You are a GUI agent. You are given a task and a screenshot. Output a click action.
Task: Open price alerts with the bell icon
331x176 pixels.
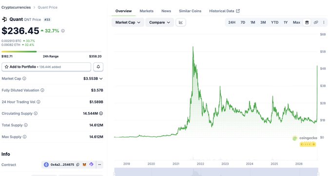tap(98, 67)
